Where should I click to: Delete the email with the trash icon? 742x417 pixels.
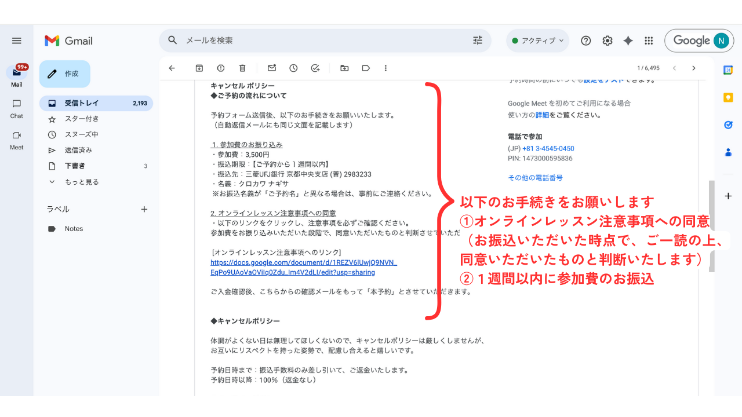click(x=243, y=68)
